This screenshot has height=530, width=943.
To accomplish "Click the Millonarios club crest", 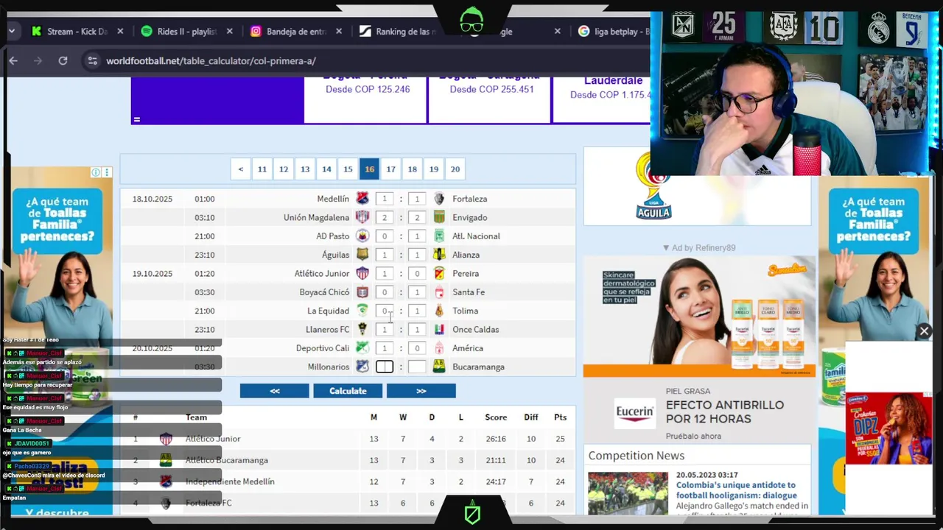I will 362,367.
